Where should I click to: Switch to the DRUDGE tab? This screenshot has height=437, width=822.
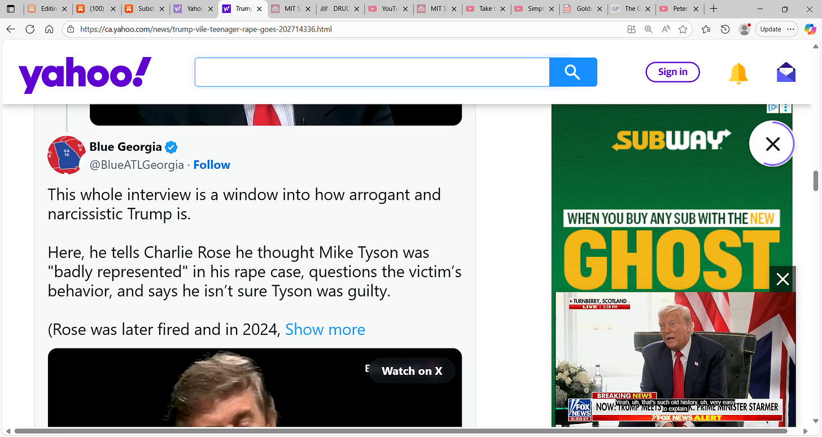click(x=339, y=9)
